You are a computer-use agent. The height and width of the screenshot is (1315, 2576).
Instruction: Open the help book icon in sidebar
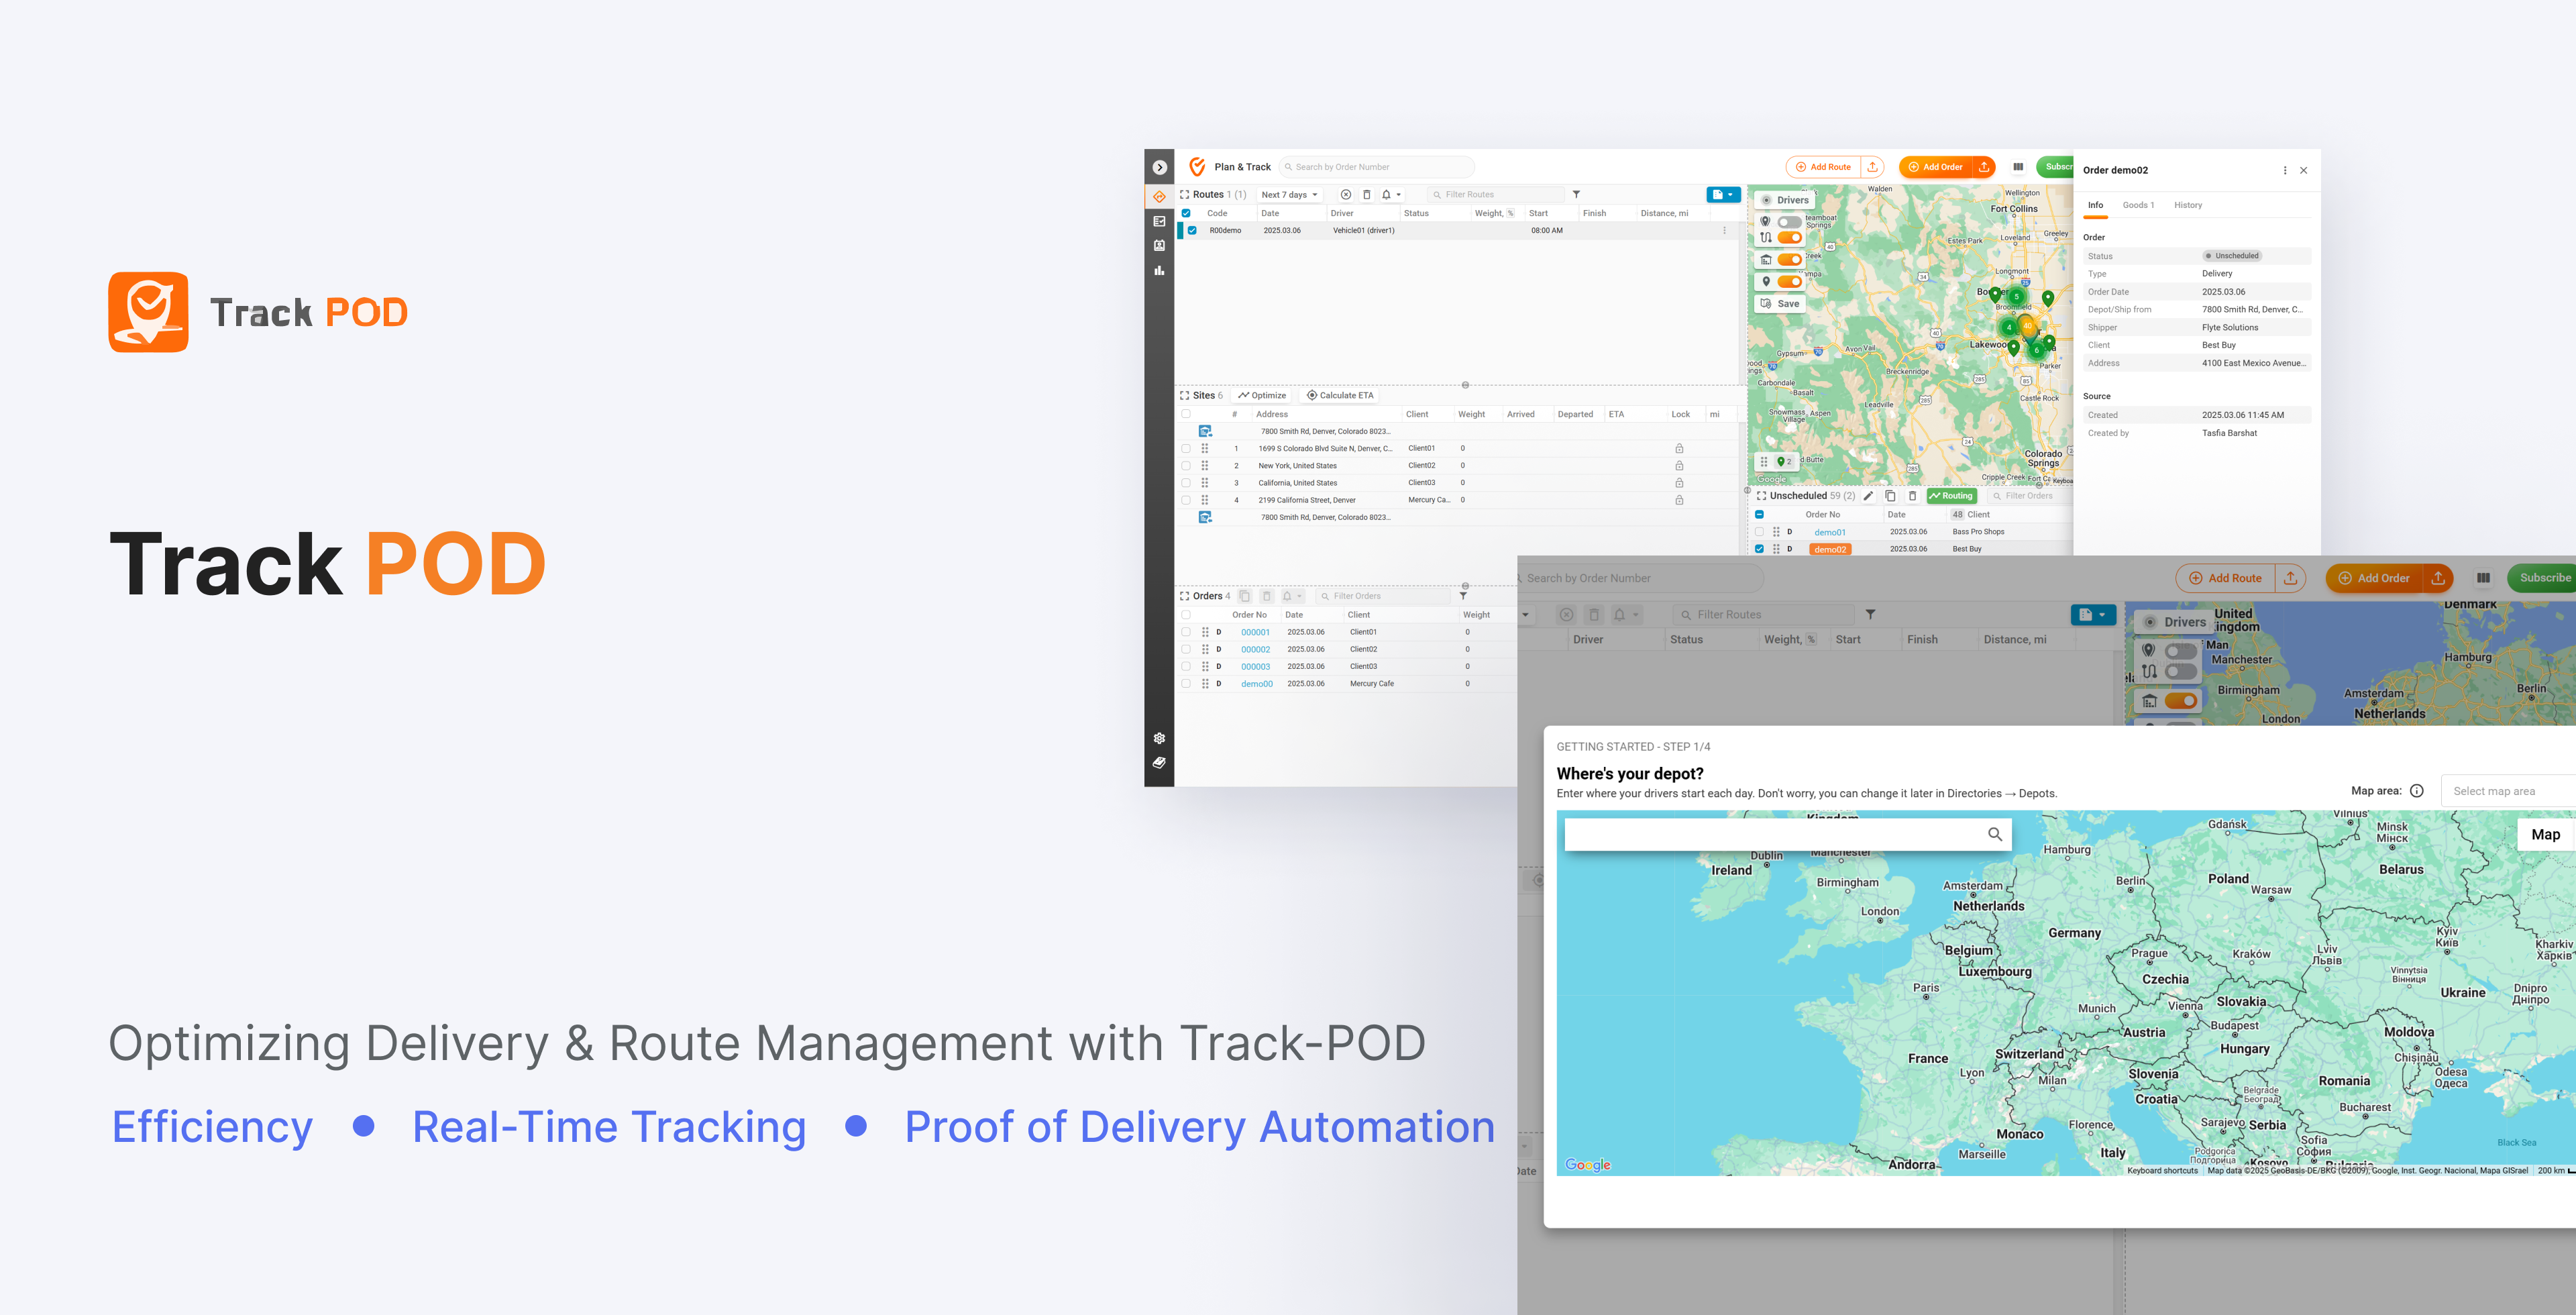(x=1159, y=762)
